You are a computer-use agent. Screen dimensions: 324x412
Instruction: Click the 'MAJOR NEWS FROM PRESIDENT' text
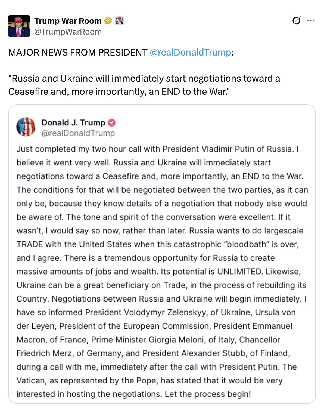pyautogui.click(x=78, y=52)
